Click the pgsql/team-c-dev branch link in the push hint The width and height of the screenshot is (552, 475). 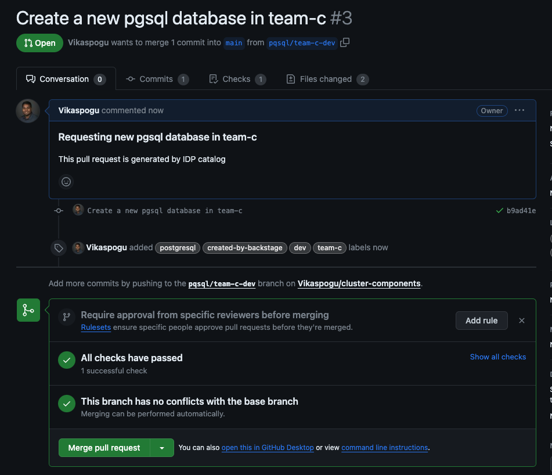(222, 284)
